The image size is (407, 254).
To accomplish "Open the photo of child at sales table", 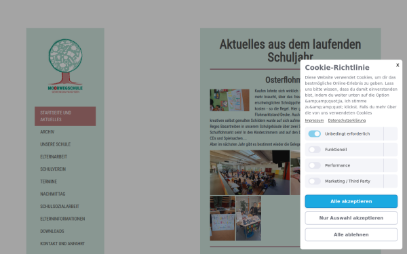I will (249, 218).
